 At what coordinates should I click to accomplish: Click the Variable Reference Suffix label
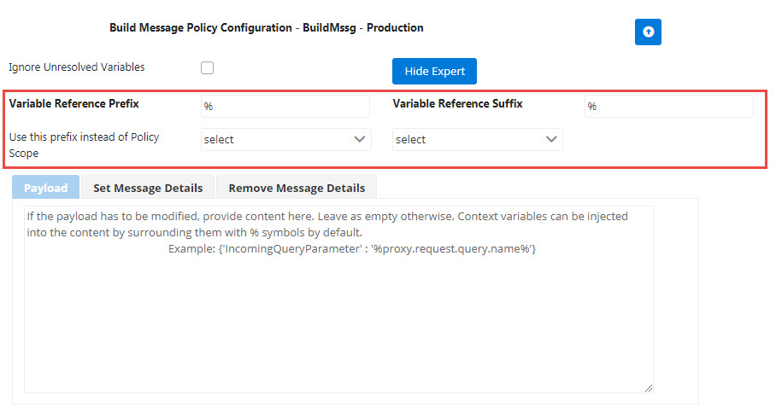pyautogui.click(x=457, y=104)
